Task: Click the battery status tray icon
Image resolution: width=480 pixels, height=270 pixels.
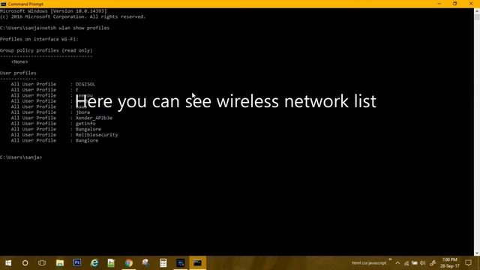Action: tap(415, 263)
